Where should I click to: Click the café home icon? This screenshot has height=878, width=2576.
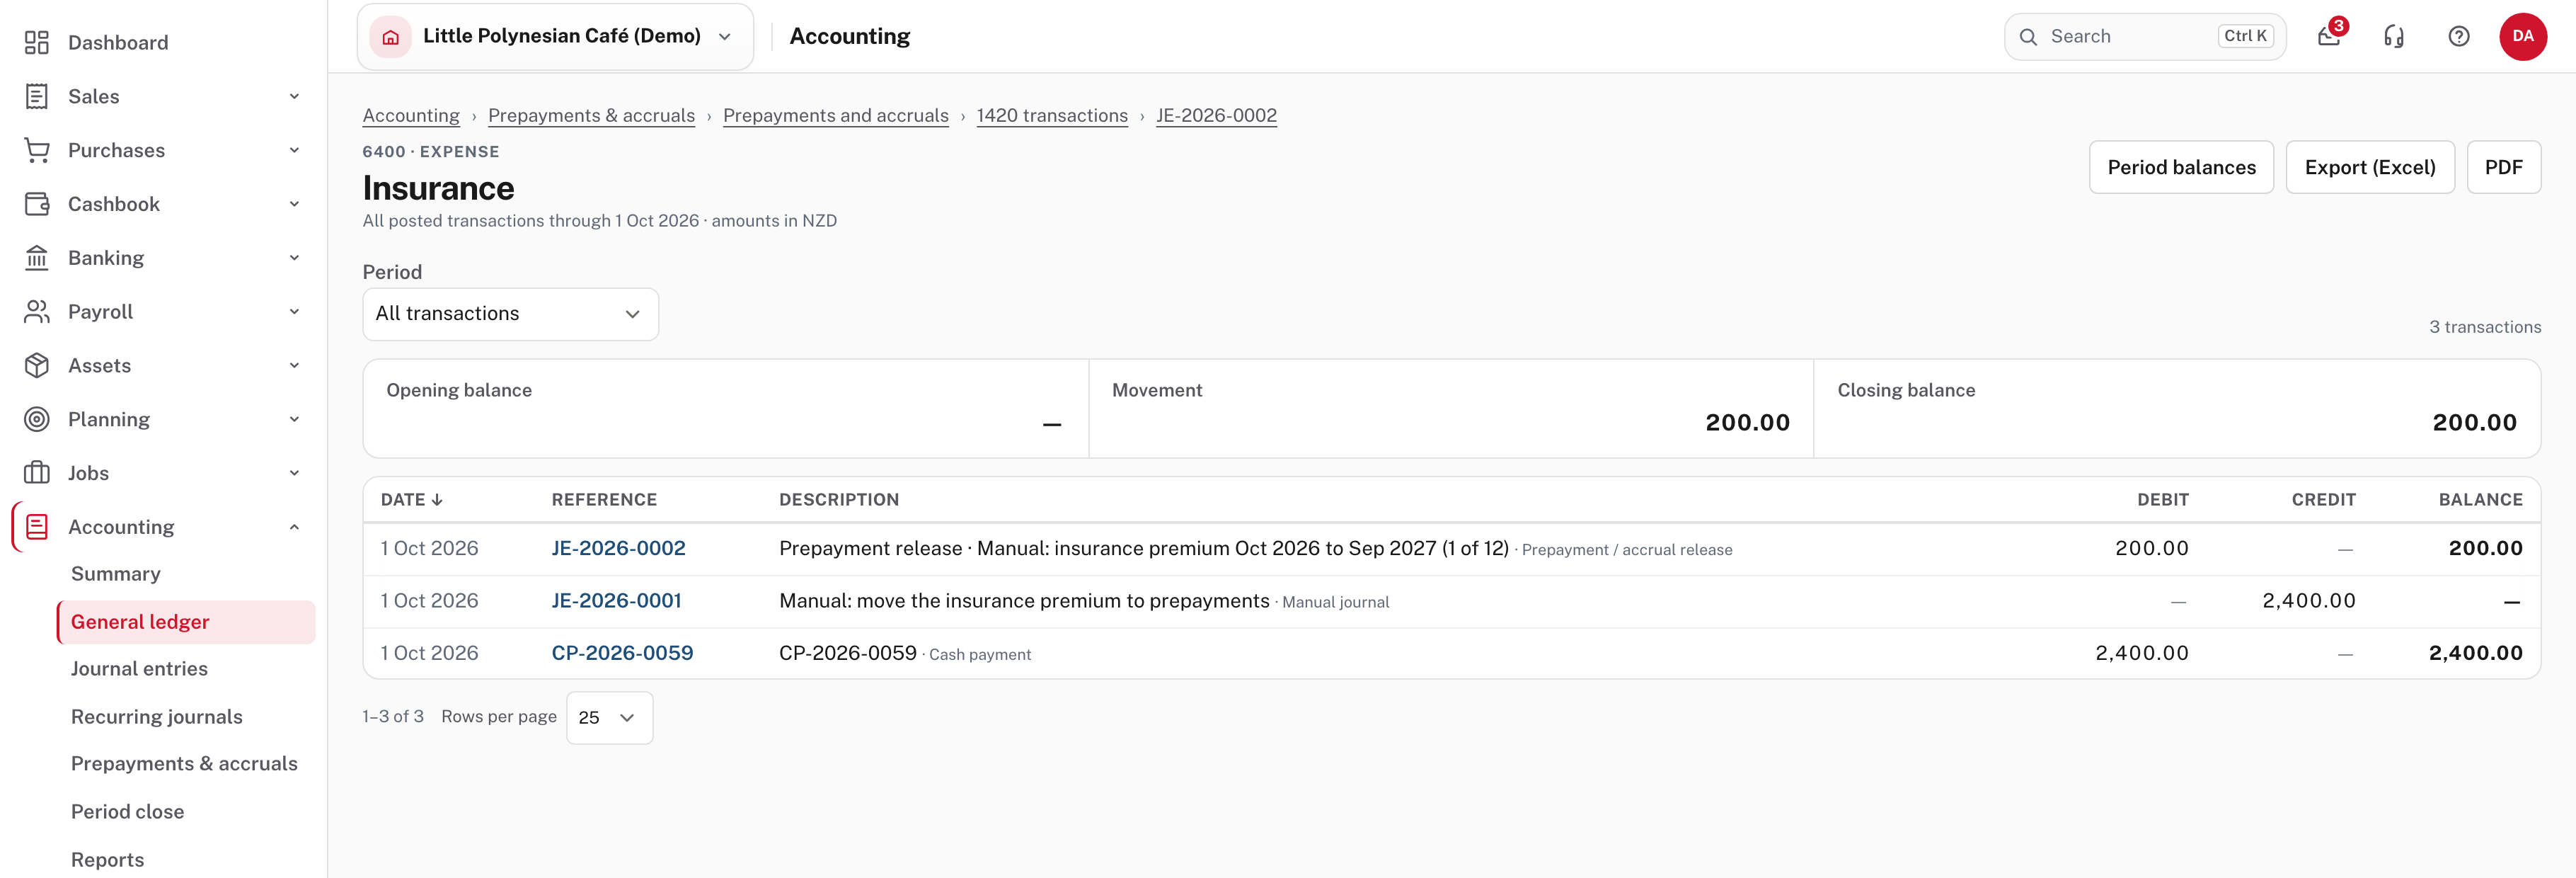pos(391,37)
